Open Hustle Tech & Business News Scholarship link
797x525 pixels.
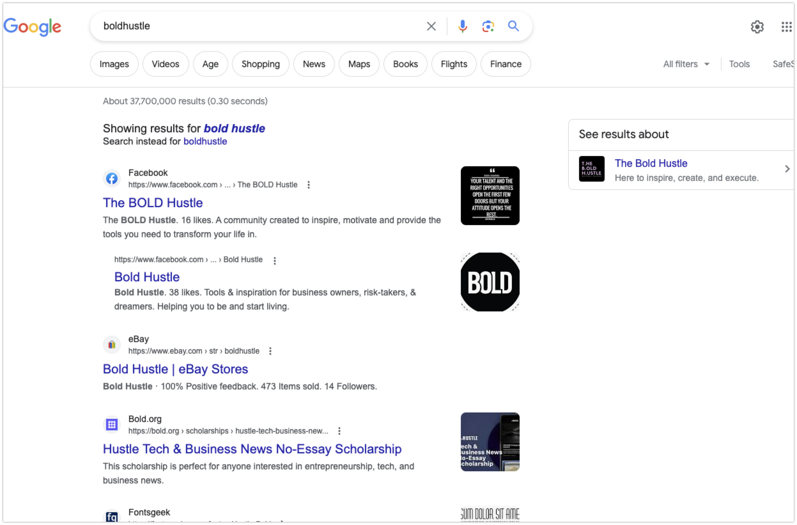point(252,449)
